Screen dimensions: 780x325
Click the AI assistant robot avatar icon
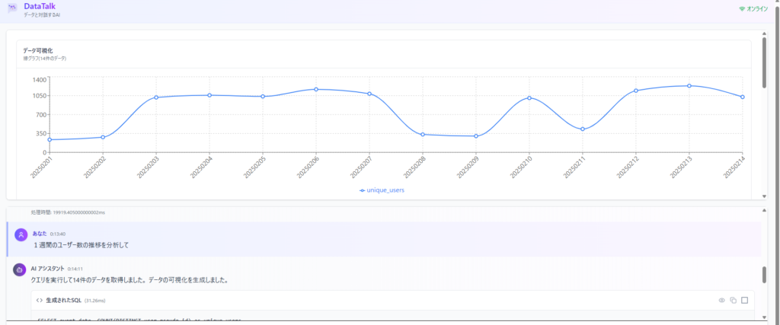click(x=20, y=269)
